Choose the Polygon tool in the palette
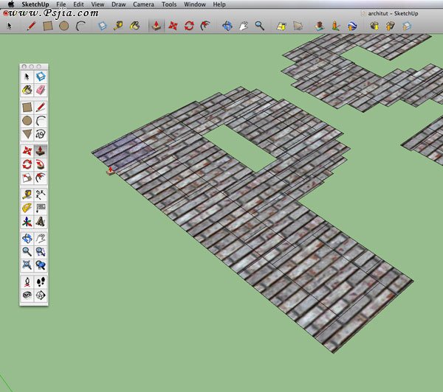Viewport: 443px width, 392px height. 27,133
